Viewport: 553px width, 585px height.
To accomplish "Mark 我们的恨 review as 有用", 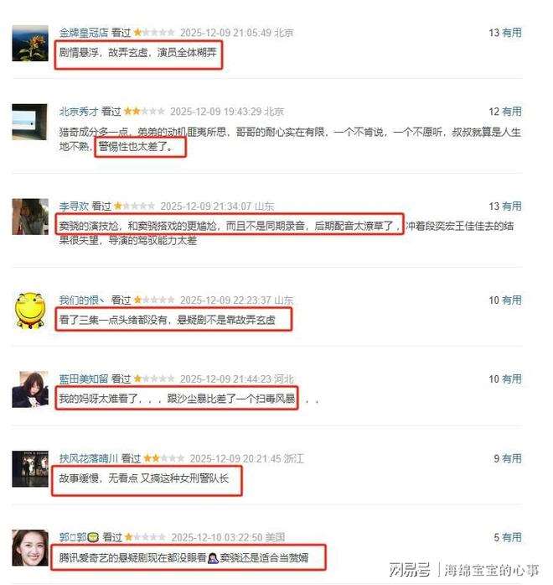I will pyautogui.click(x=512, y=300).
